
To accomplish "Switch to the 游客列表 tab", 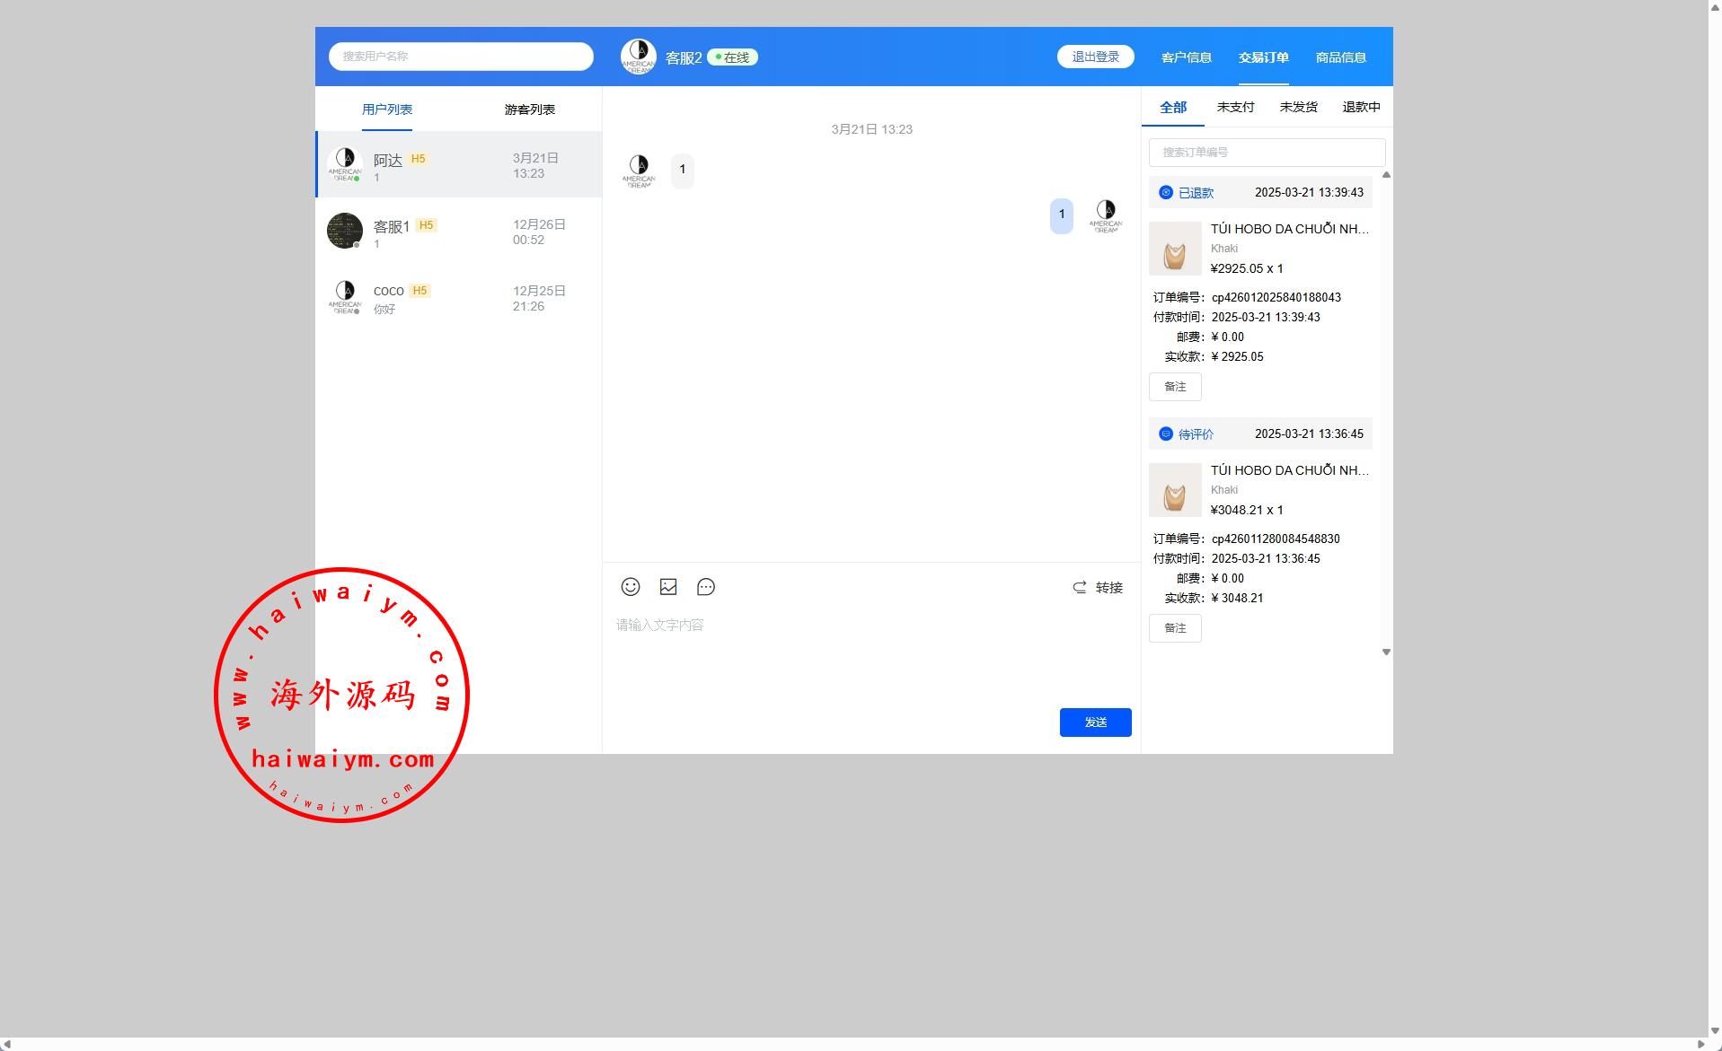I will pos(529,109).
